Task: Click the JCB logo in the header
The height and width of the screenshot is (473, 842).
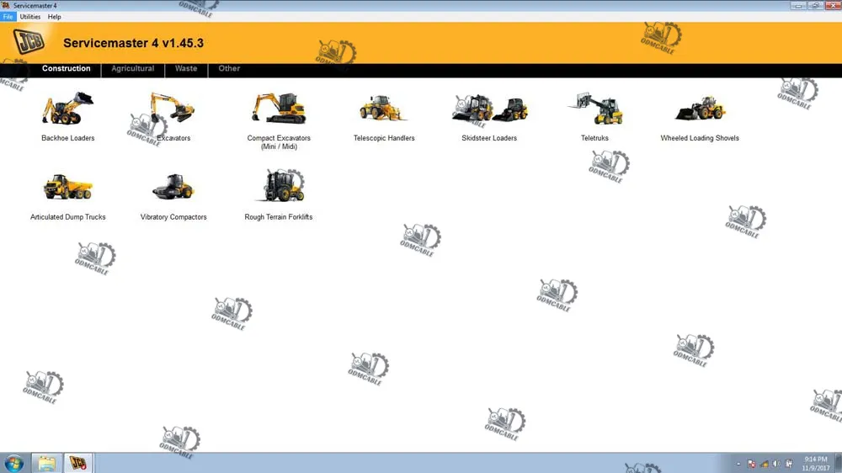Action: 29,42
